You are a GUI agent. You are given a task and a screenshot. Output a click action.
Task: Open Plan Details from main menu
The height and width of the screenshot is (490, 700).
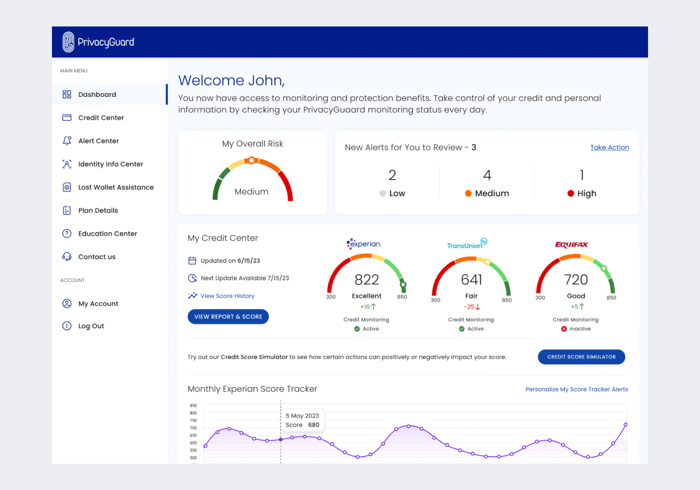coord(98,211)
